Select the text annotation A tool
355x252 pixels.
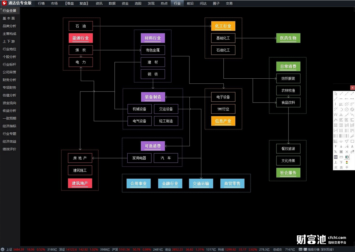pos(352,147)
